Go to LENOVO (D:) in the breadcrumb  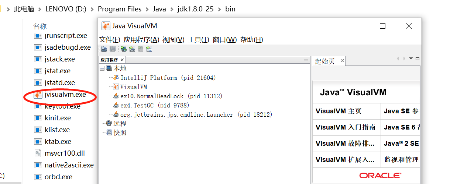tap(66, 9)
